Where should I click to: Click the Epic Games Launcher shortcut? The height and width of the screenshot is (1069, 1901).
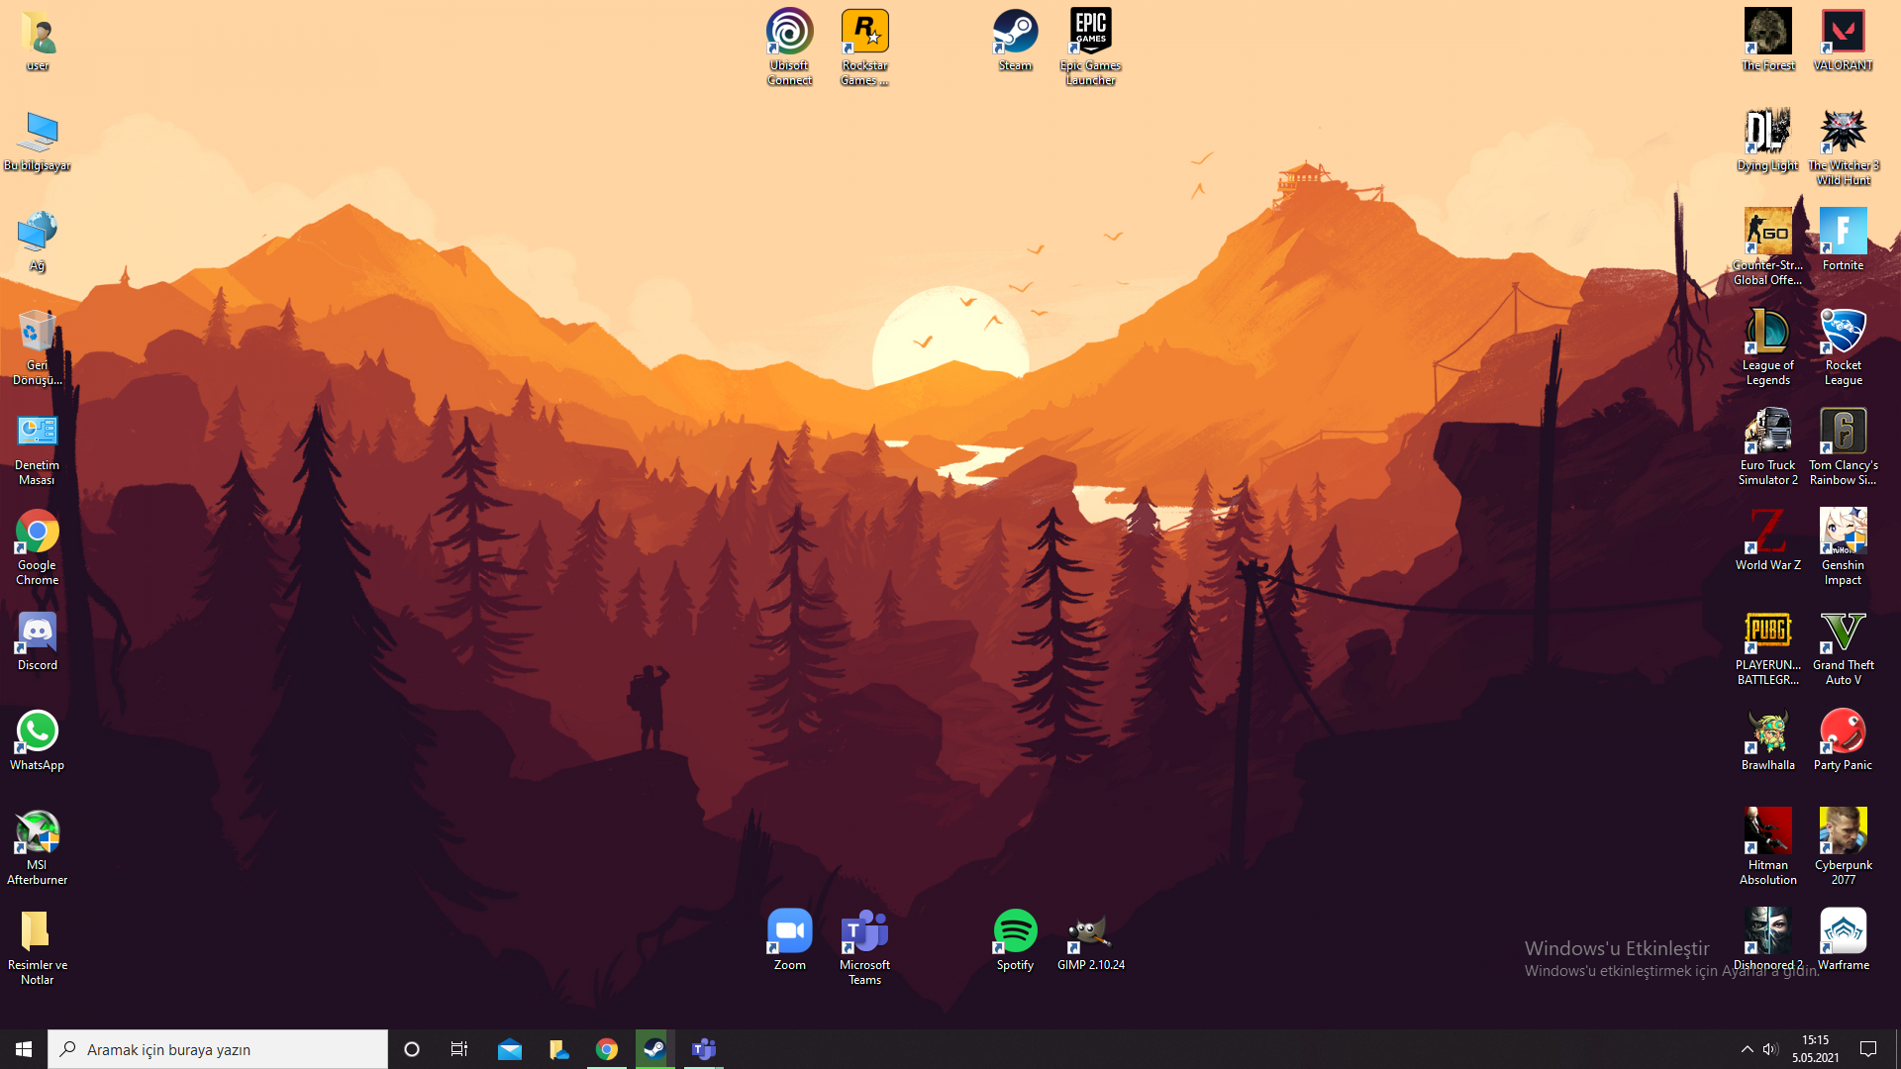tap(1090, 33)
